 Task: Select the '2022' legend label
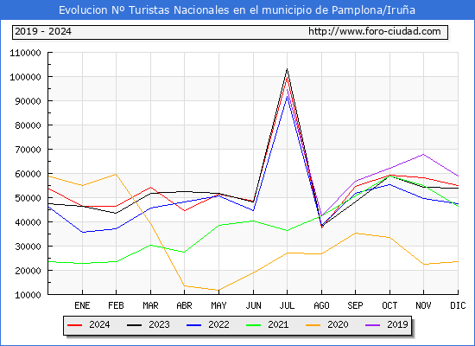pyautogui.click(x=218, y=324)
